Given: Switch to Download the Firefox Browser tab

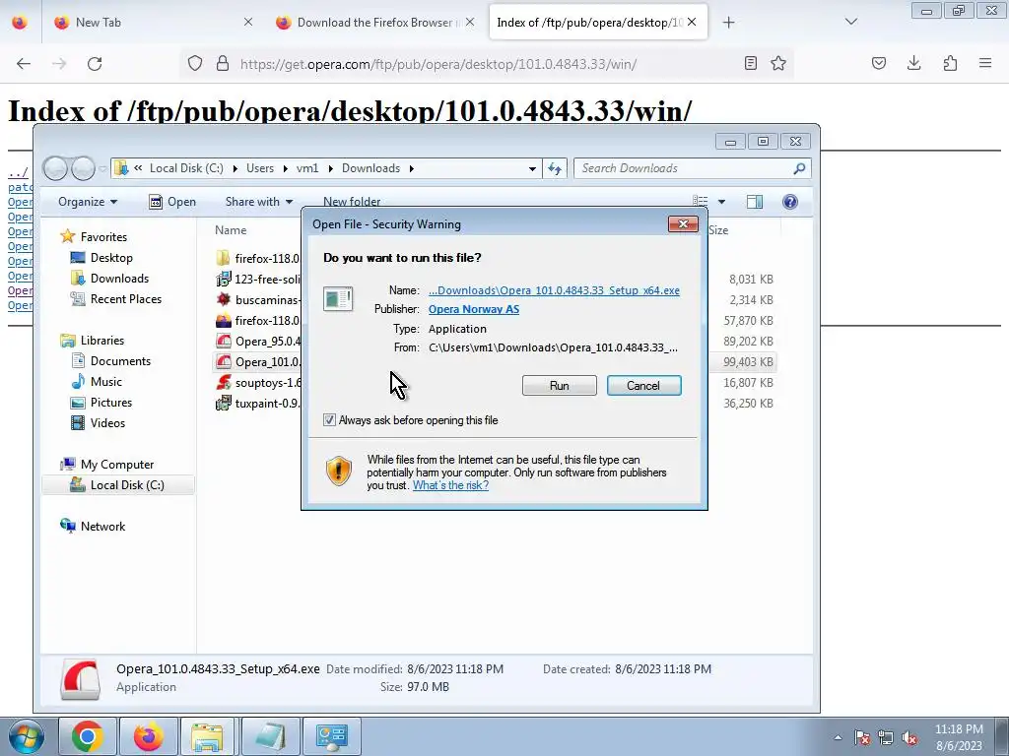Looking at the screenshot, I should [375, 23].
